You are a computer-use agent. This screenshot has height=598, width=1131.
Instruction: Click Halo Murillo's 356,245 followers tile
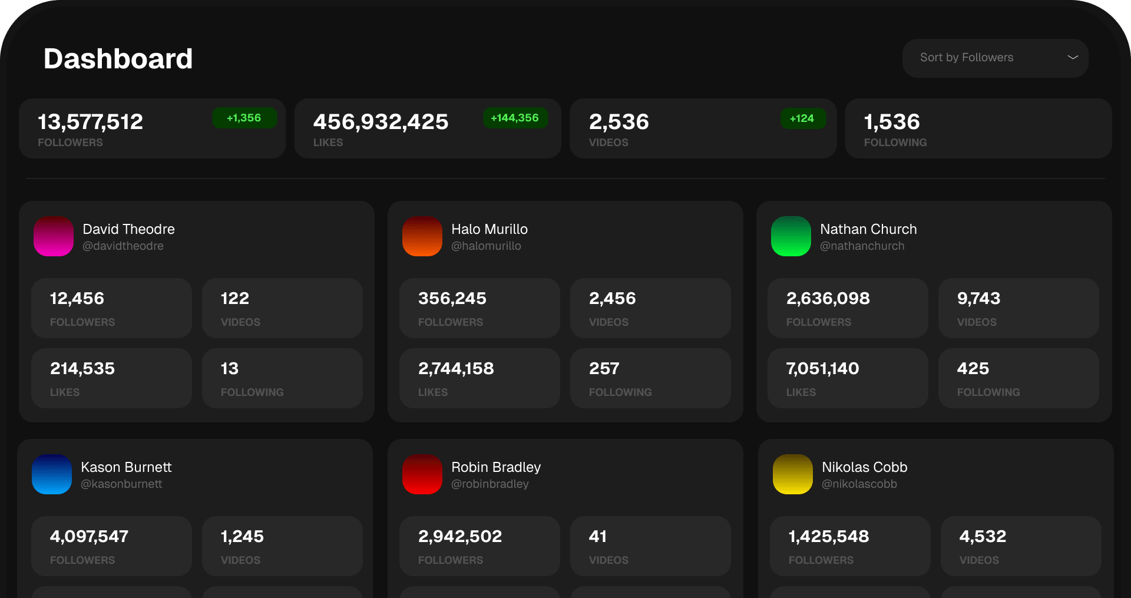(479, 308)
